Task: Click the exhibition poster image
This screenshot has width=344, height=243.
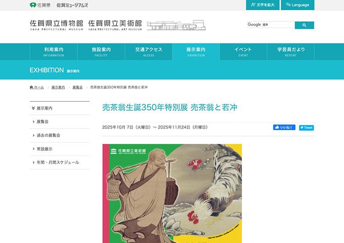Action: [172, 193]
